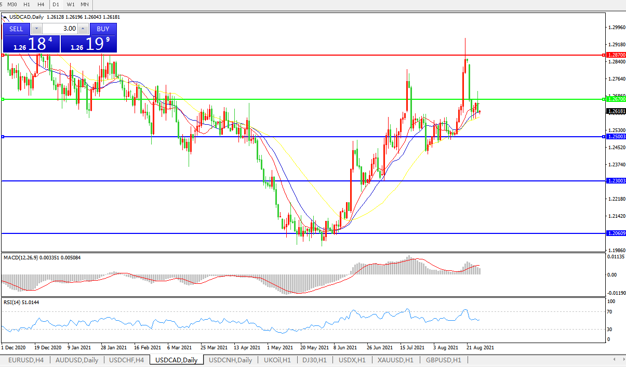Switch to the GBPUSD,H1 chart tab

pos(443,360)
